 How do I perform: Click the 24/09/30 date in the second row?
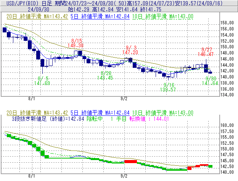(x=39, y=10)
